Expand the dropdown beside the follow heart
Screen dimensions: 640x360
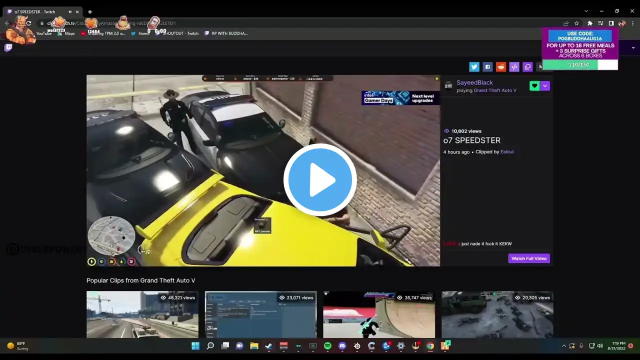point(545,86)
